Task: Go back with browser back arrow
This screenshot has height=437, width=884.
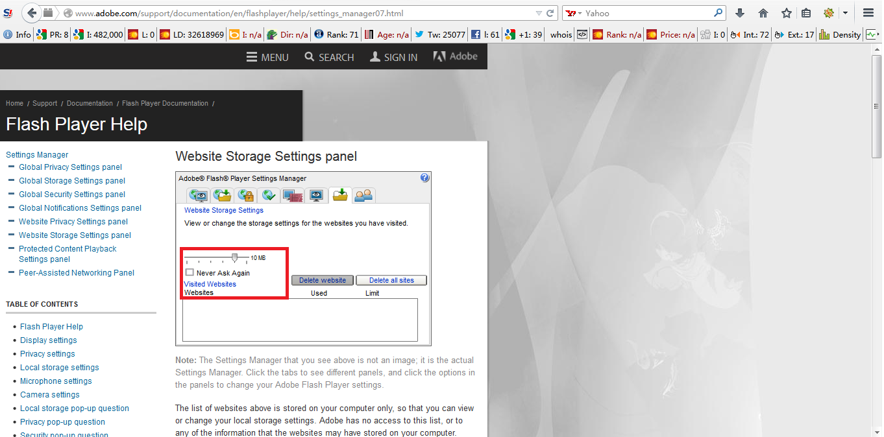Action: 32,13
